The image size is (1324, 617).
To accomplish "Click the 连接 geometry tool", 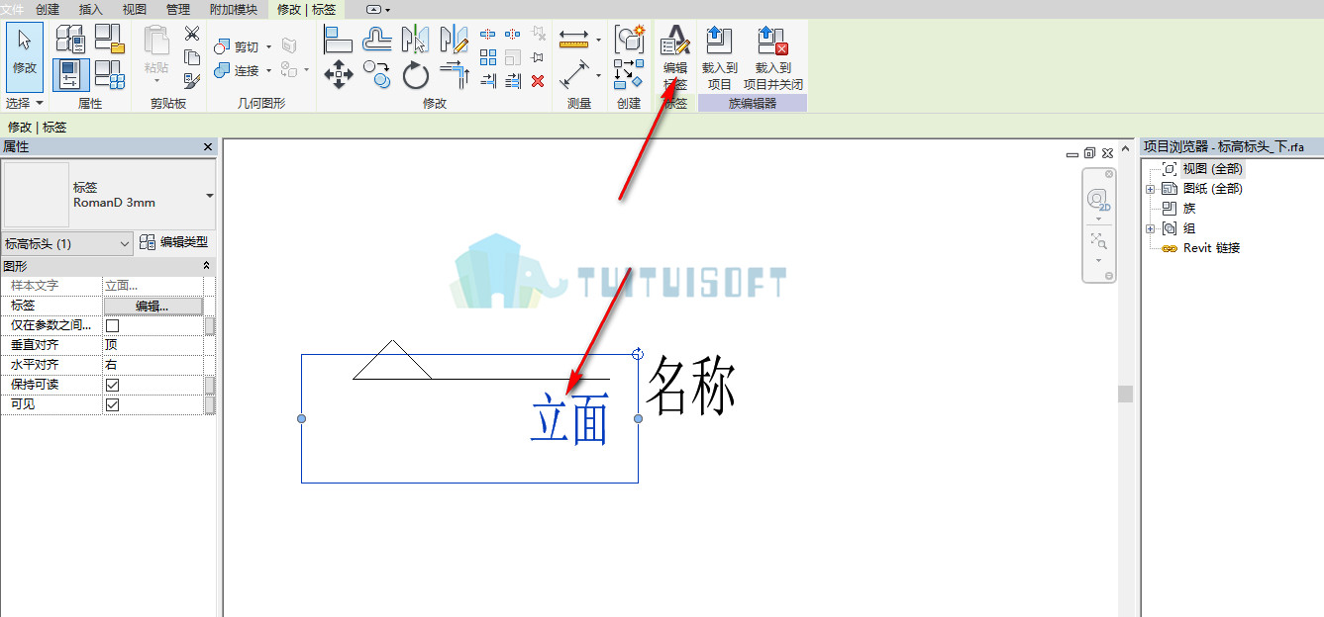I will (x=237, y=70).
